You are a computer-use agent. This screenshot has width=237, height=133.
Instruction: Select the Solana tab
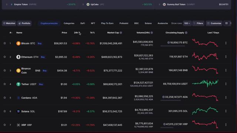(148, 23)
